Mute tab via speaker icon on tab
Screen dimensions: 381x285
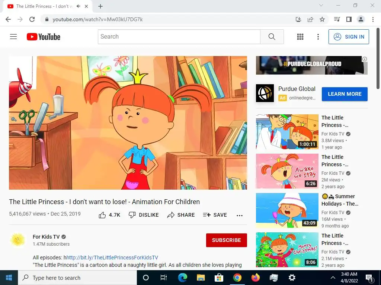click(78, 6)
